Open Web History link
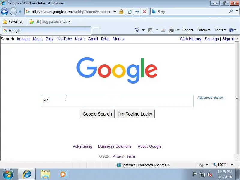This screenshot has width=240, height=180. coord(190,39)
